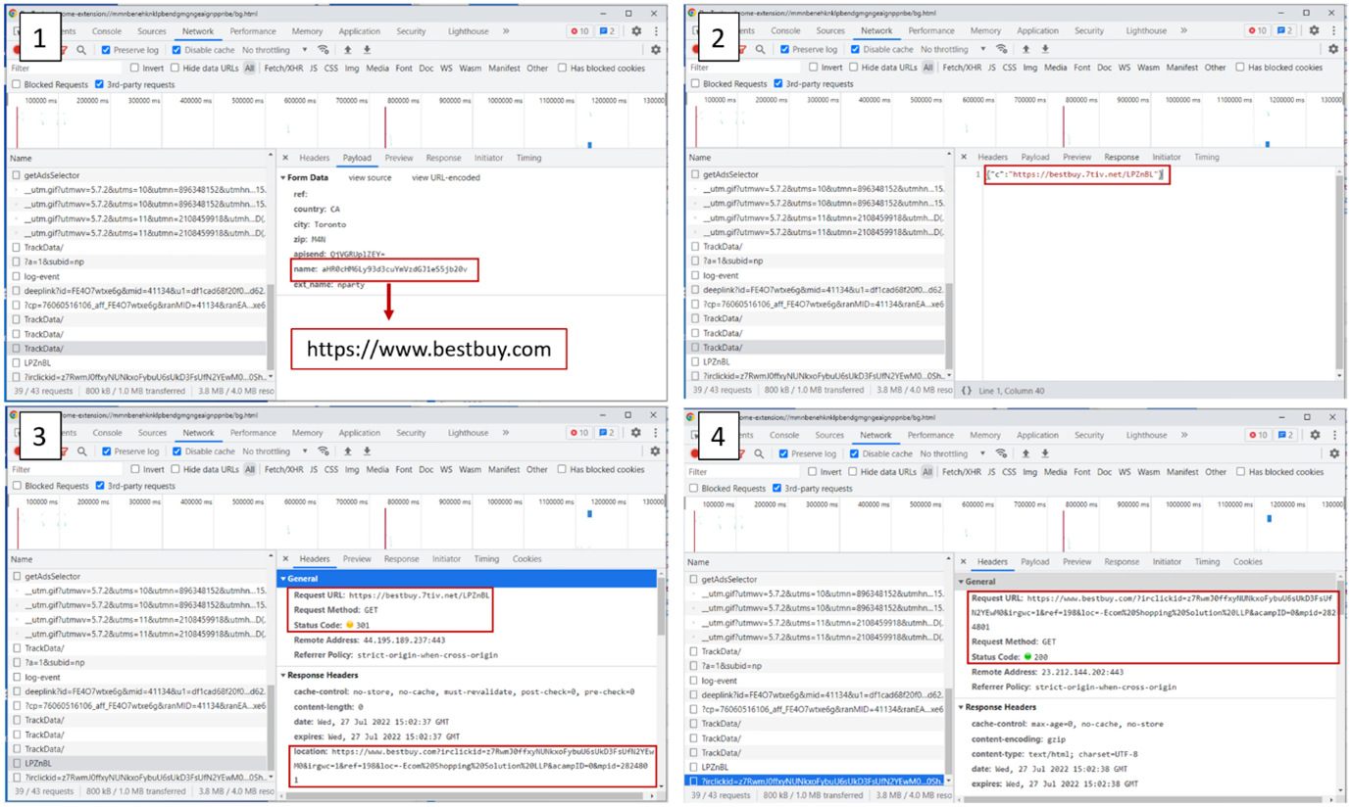Viewport: 1351px width, 807px height.
Task: Focus the Filter input in window 1
Action: [x=66, y=69]
